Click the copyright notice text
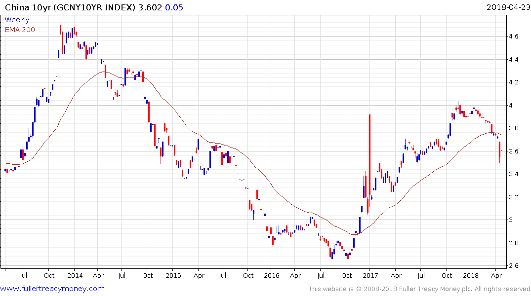The image size is (531, 296). [x=419, y=289]
